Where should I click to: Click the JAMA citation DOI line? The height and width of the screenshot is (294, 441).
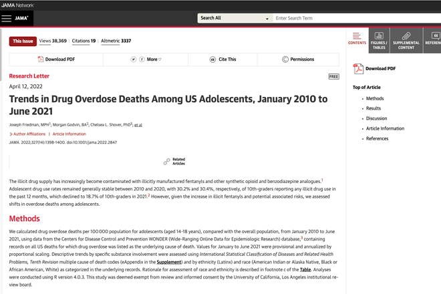pyautogui.click(x=63, y=142)
